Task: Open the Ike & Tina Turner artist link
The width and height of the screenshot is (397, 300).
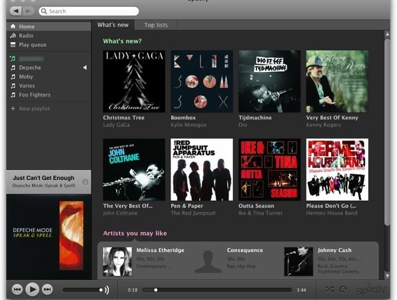Action: pyautogui.click(x=260, y=213)
